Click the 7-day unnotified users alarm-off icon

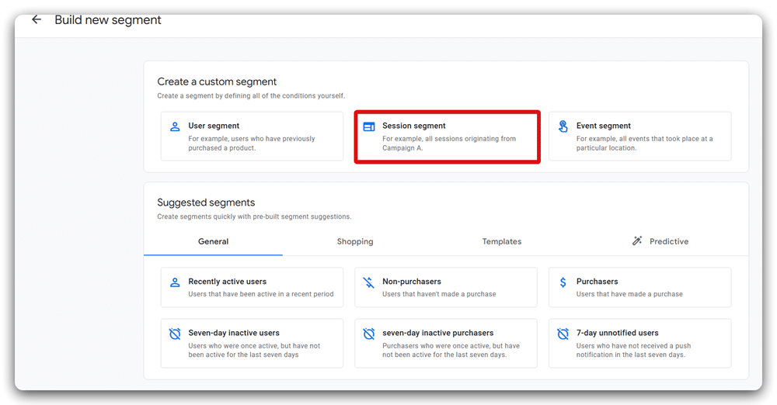click(x=563, y=334)
